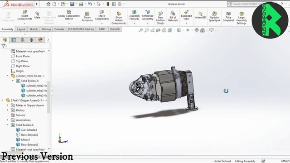
Task: Click the tree filter funnel icon
Action: click(x=3, y=46)
